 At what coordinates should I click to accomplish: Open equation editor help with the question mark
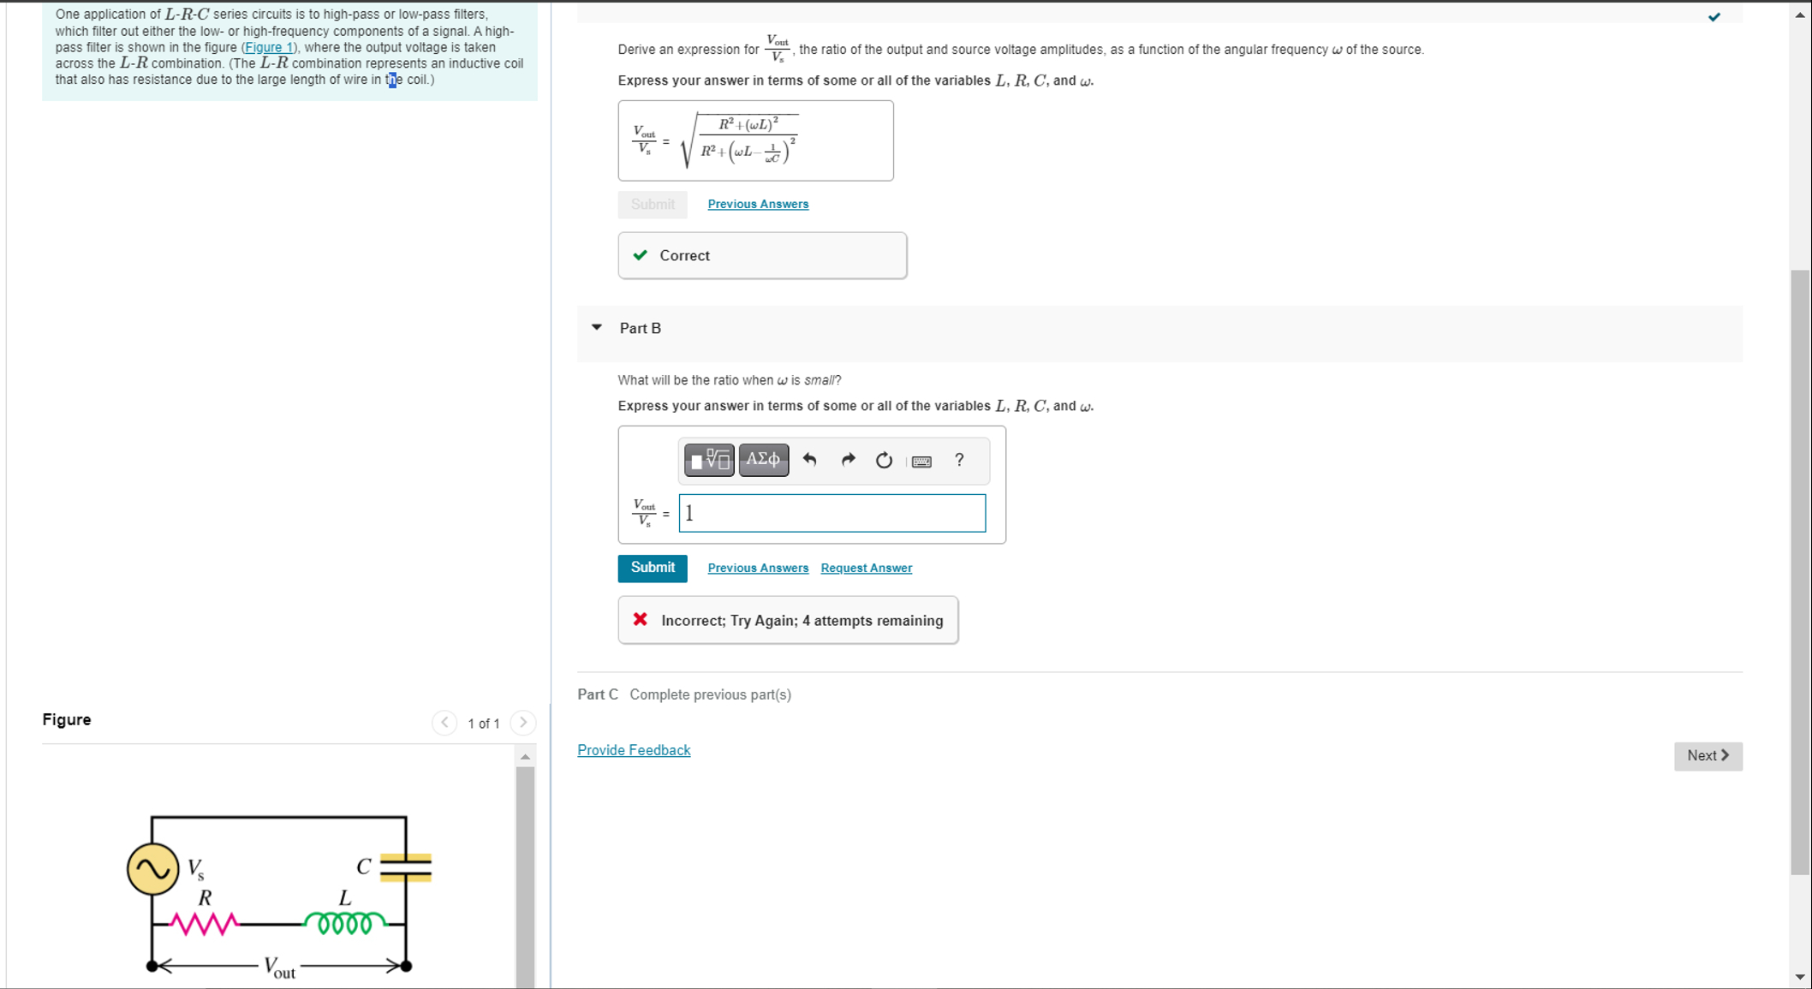[x=959, y=460]
